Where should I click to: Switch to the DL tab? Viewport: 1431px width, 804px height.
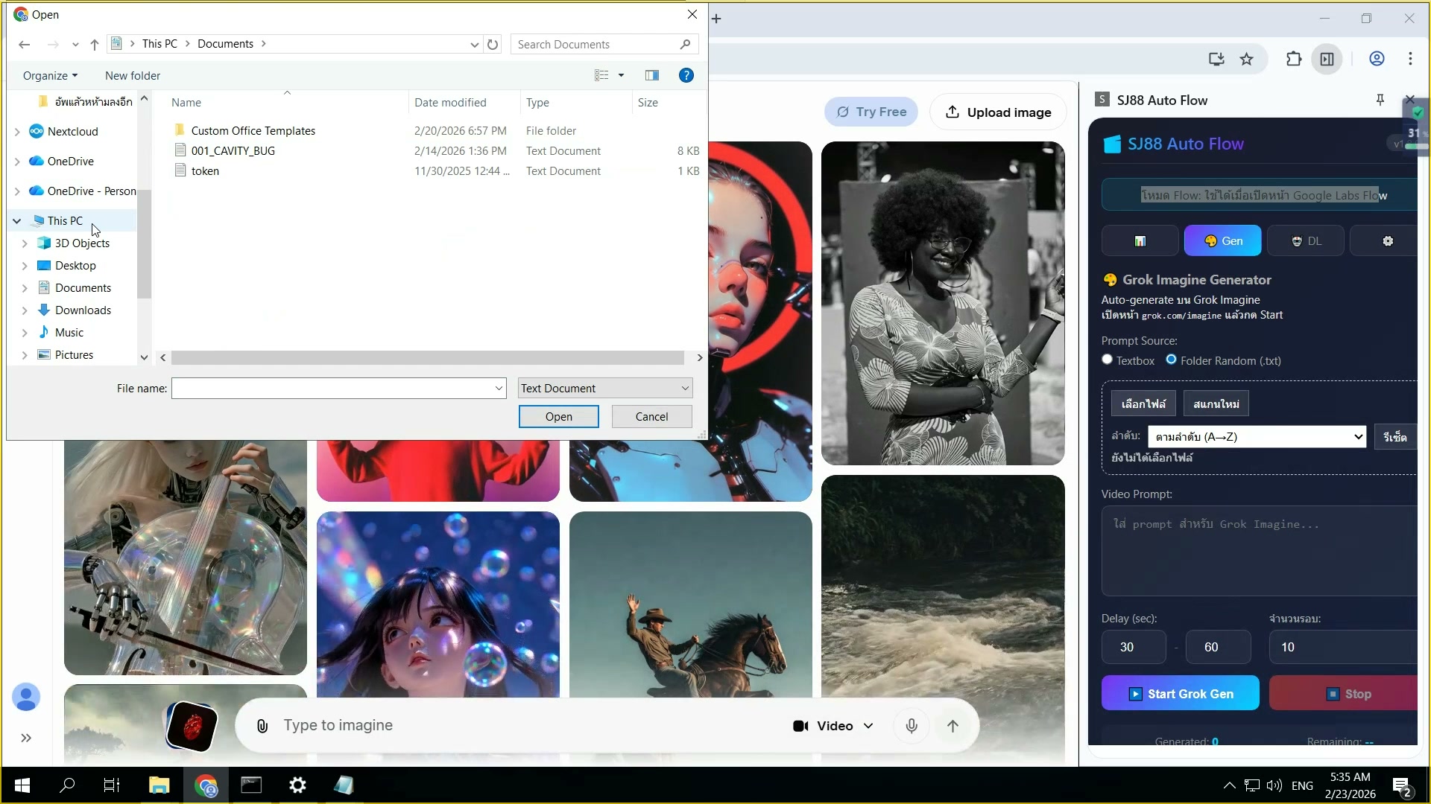(x=1305, y=241)
